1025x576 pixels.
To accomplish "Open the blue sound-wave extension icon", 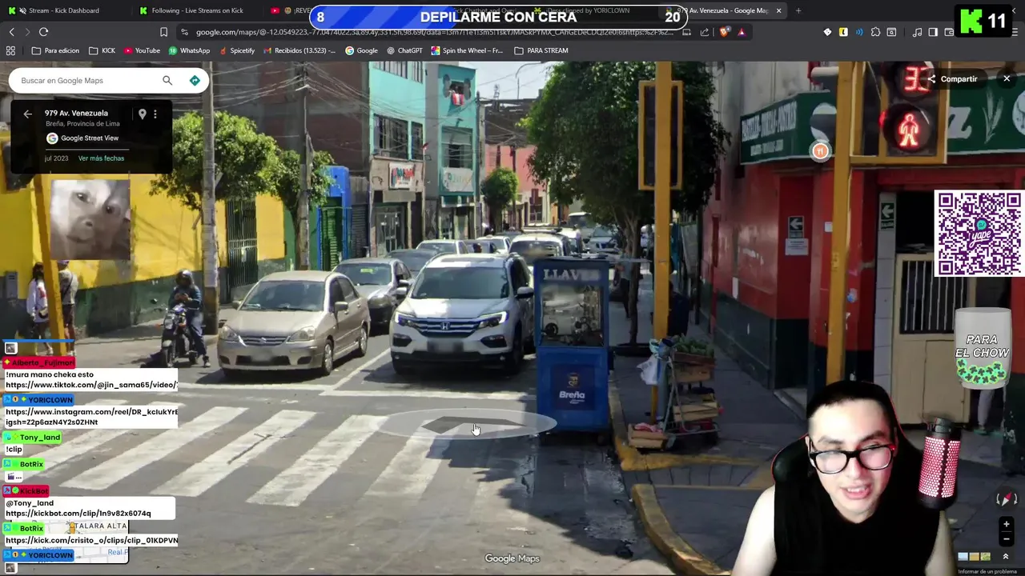I will (x=859, y=32).
